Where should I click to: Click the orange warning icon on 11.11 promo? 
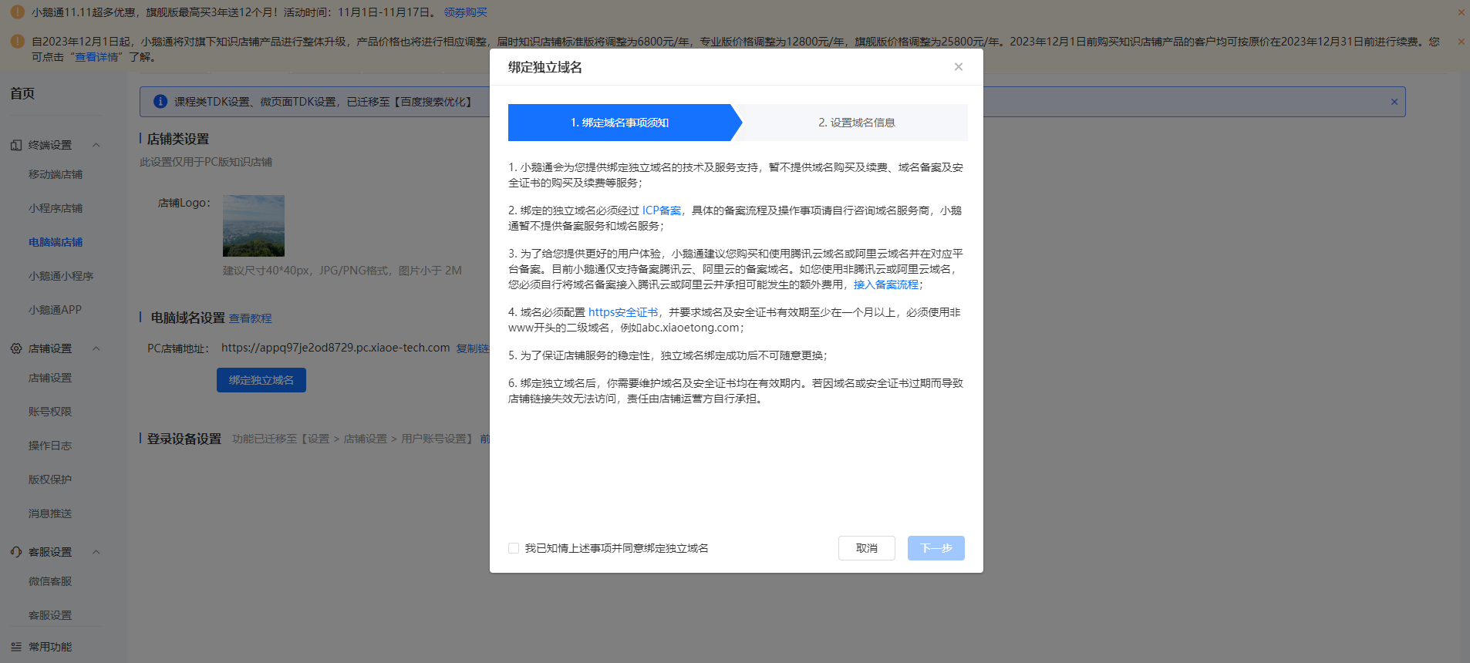[x=17, y=12]
